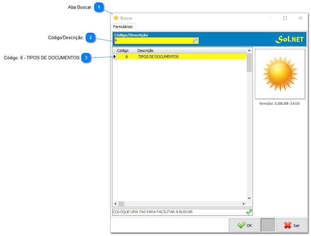This screenshot has height=236, width=311.
Task: Click the green checkmark beside the tag field
Action: pyautogui.click(x=249, y=212)
